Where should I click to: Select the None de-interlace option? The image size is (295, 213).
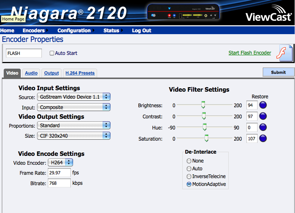189,161
